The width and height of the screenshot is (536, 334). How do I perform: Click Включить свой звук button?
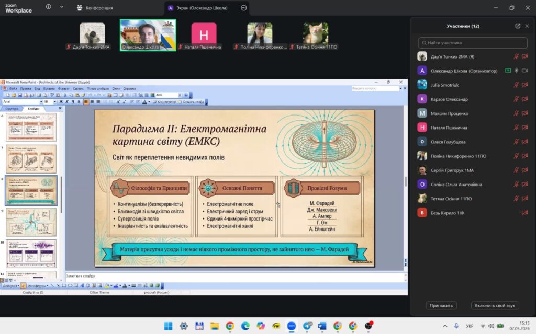coord(495,305)
